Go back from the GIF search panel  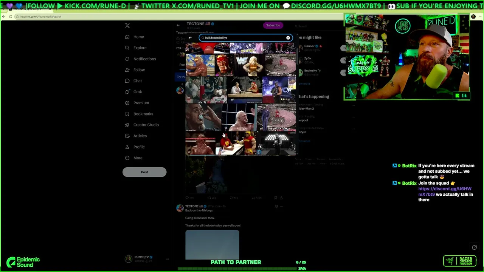point(190,38)
